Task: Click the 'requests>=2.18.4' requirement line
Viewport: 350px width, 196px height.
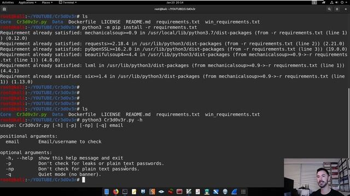Action: 172,44
